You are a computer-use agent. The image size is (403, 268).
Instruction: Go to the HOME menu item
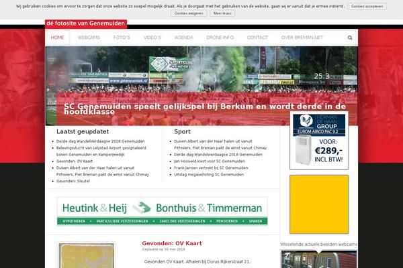(57, 38)
